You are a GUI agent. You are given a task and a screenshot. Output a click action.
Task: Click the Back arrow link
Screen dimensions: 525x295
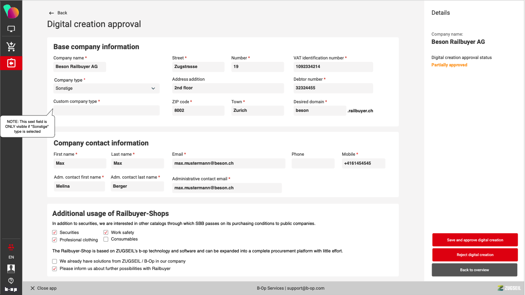58,13
